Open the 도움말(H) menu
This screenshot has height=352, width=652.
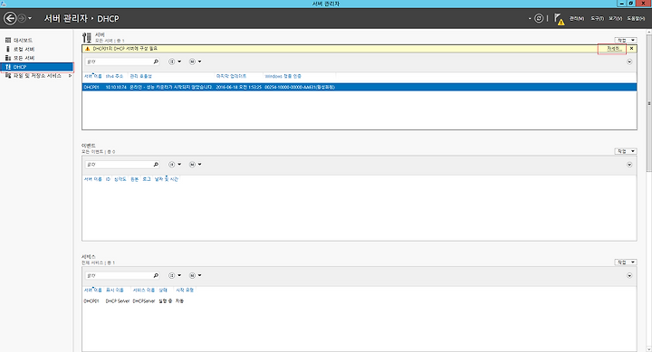tap(636, 19)
